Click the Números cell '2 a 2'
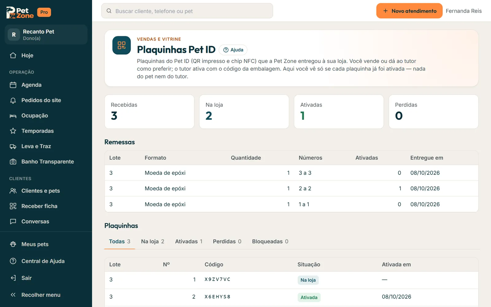491x307 pixels. (305, 188)
